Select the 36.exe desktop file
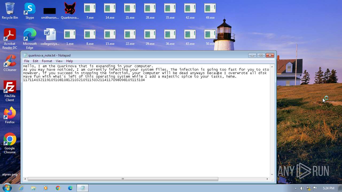Viewport: 342px width, 192px height. pos(170,37)
